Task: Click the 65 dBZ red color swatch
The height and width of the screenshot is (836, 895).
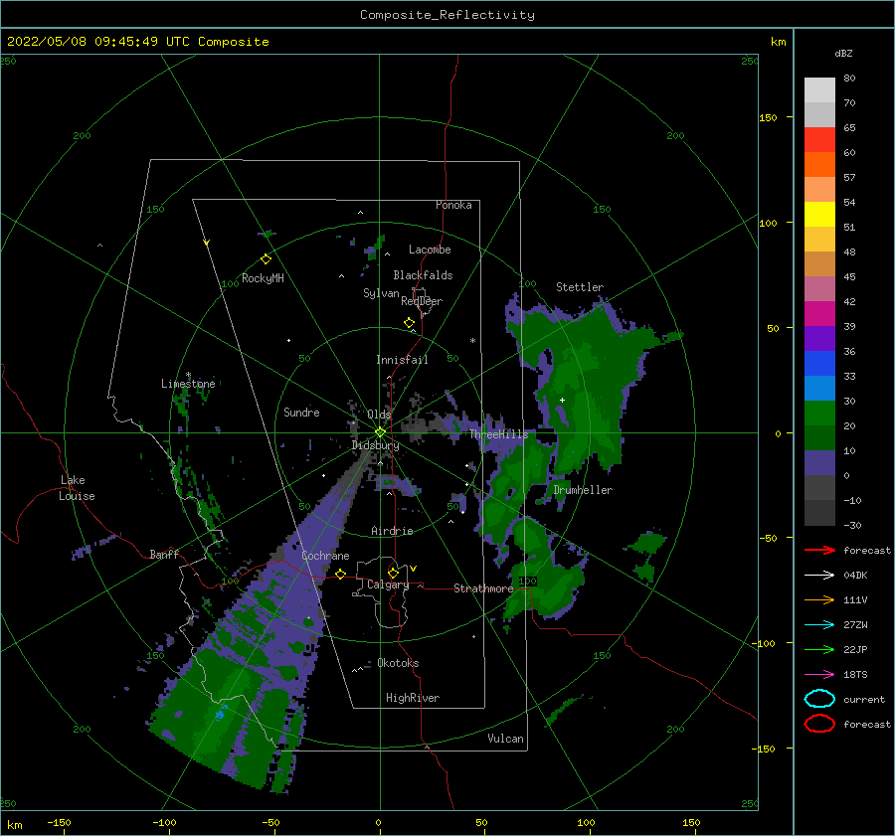Action: (819, 140)
